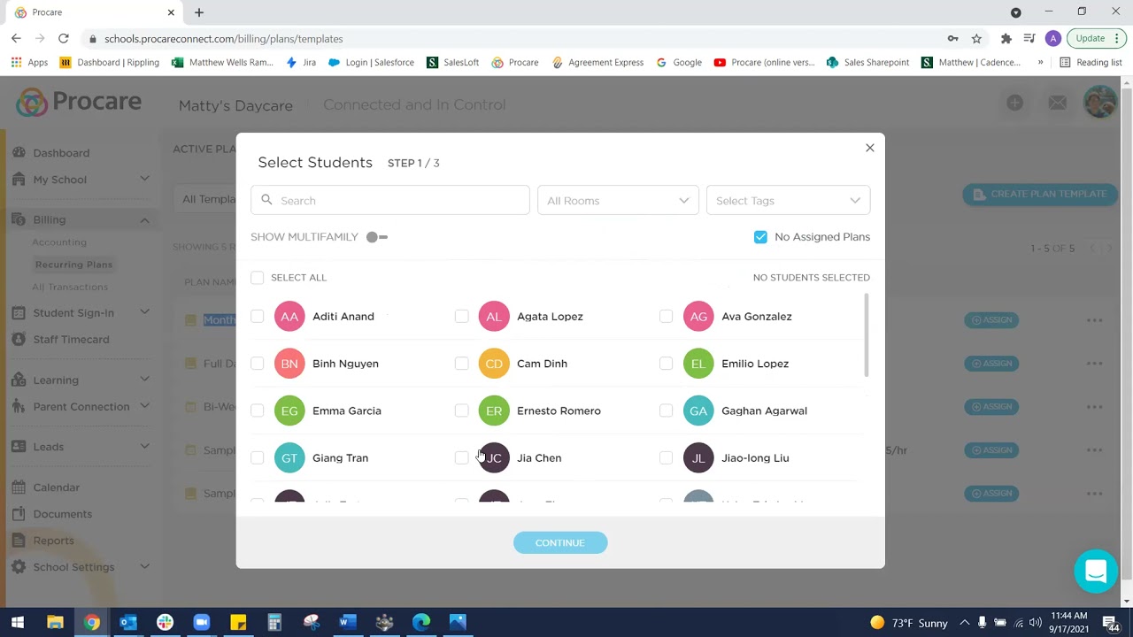The width and height of the screenshot is (1133, 637).
Task: Click the student list scrollbar
Action: coord(867,336)
